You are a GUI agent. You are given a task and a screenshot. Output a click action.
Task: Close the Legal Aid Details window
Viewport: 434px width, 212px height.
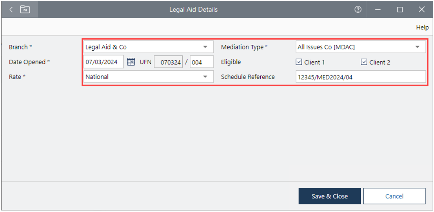(421, 9)
